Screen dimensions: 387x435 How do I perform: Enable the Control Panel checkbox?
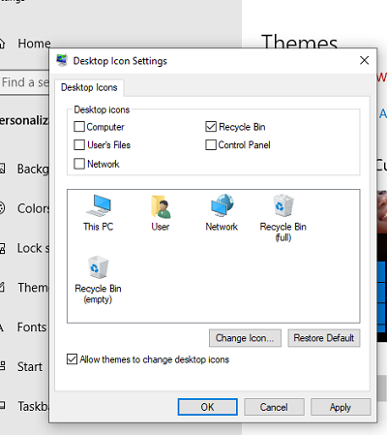pyautogui.click(x=211, y=144)
